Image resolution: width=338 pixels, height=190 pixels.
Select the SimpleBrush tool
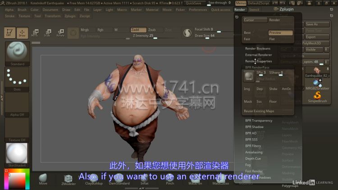(317, 97)
